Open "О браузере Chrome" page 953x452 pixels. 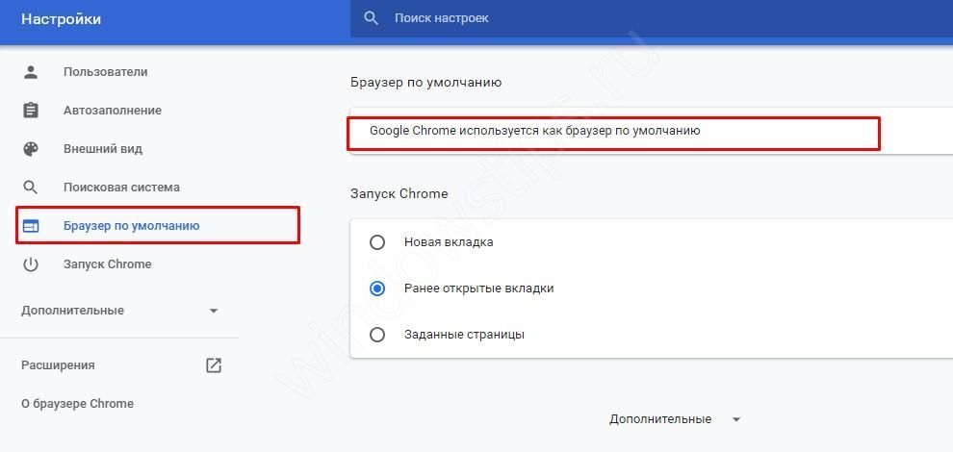coord(77,404)
